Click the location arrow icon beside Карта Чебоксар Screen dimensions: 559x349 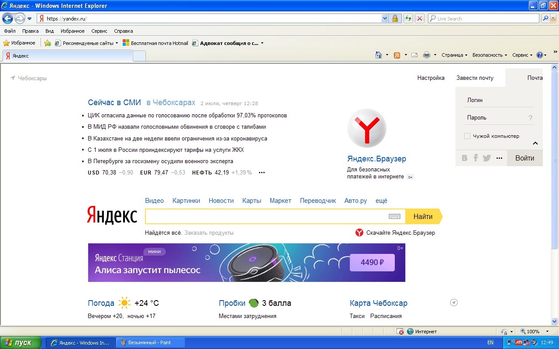454,303
